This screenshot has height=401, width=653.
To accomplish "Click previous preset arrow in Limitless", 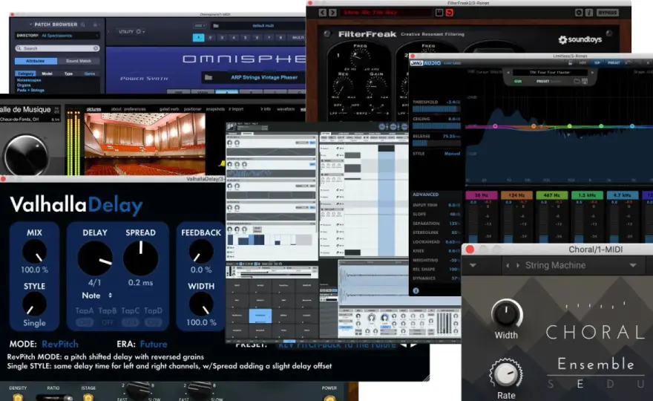I will 508,73.
